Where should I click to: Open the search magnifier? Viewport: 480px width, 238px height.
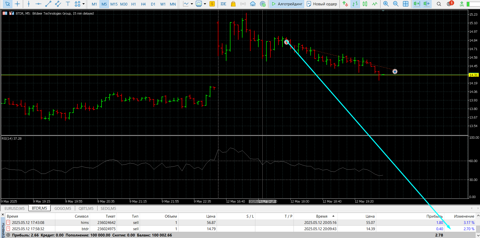439,4
